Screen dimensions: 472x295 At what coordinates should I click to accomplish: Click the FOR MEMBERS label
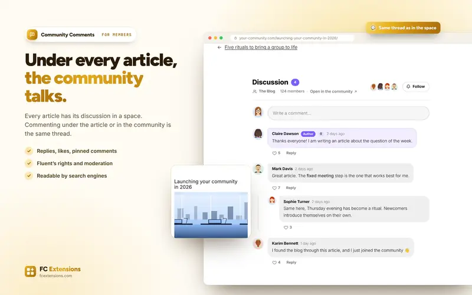point(116,35)
